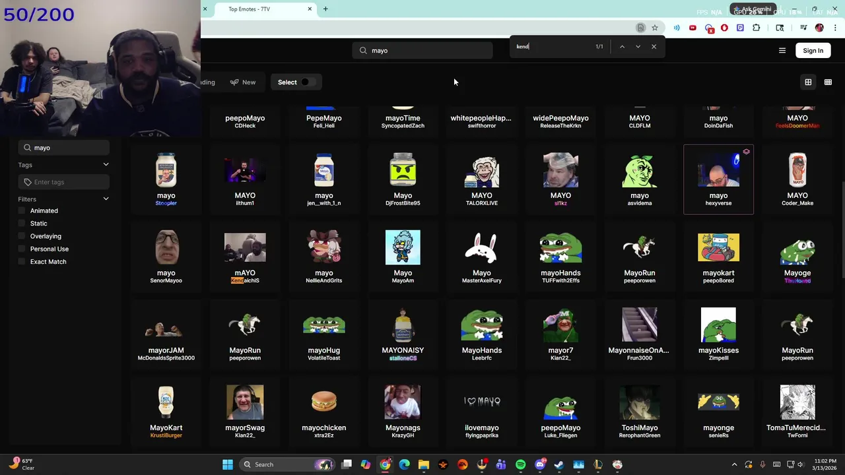This screenshot has width=845, height=475.
Task: Check the Personal Use filter
Action: (x=22, y=249)
